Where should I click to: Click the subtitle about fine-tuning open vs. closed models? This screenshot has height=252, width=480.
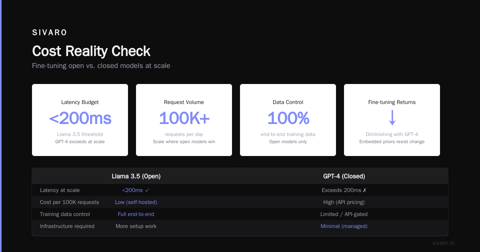(101, 66)
